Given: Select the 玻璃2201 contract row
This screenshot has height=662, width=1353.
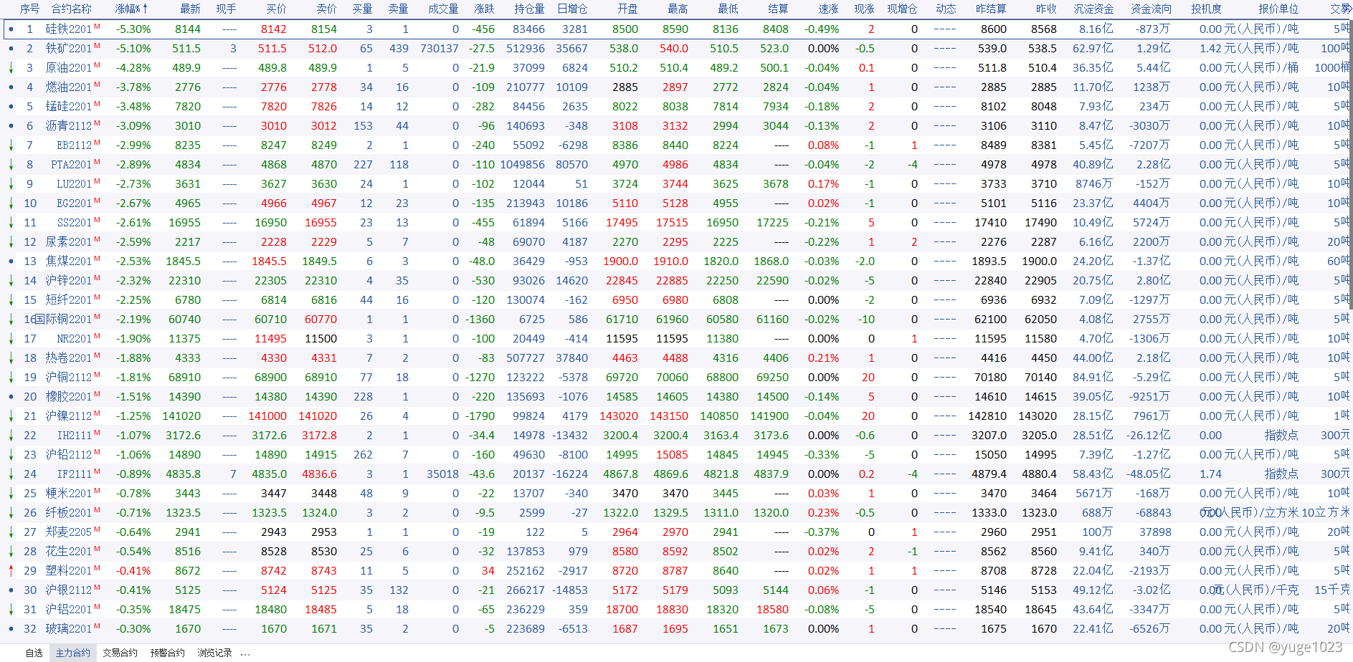Looking at the screenshot, I should 676,629.
